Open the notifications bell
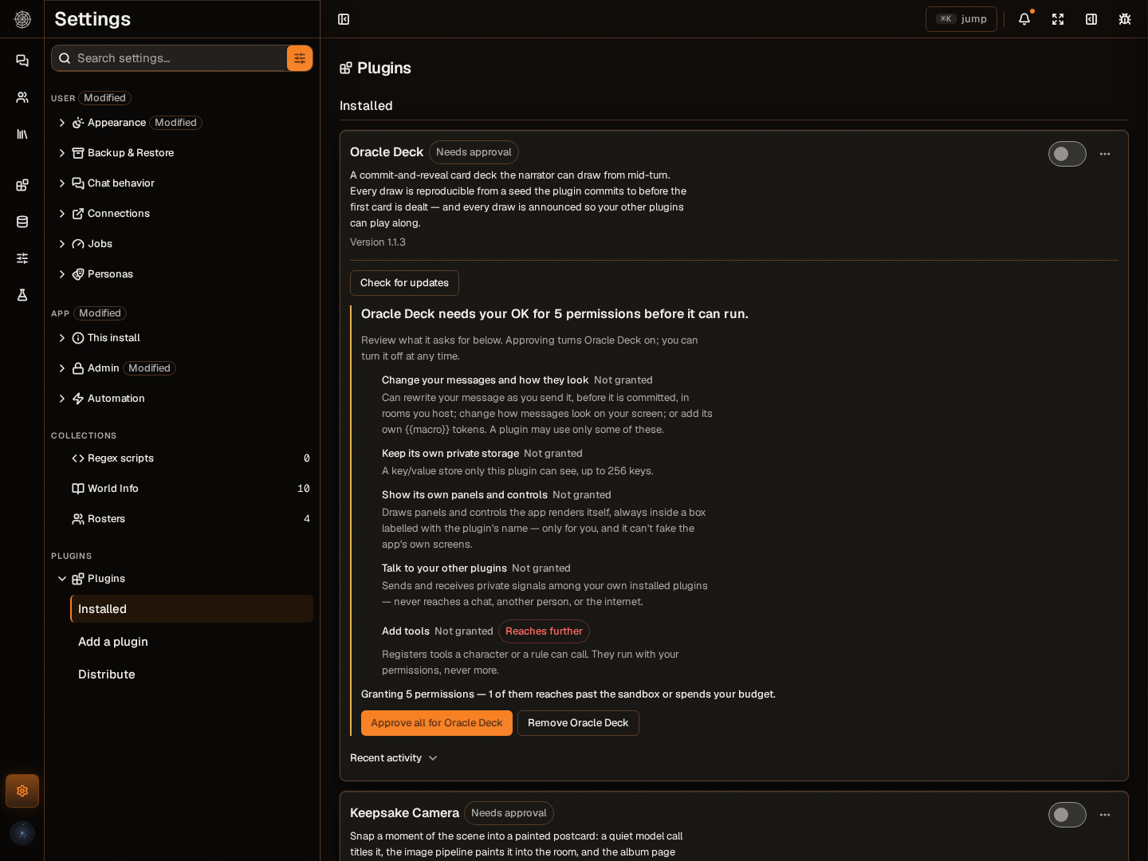The image size is (1148, 861). point(1024,19)
